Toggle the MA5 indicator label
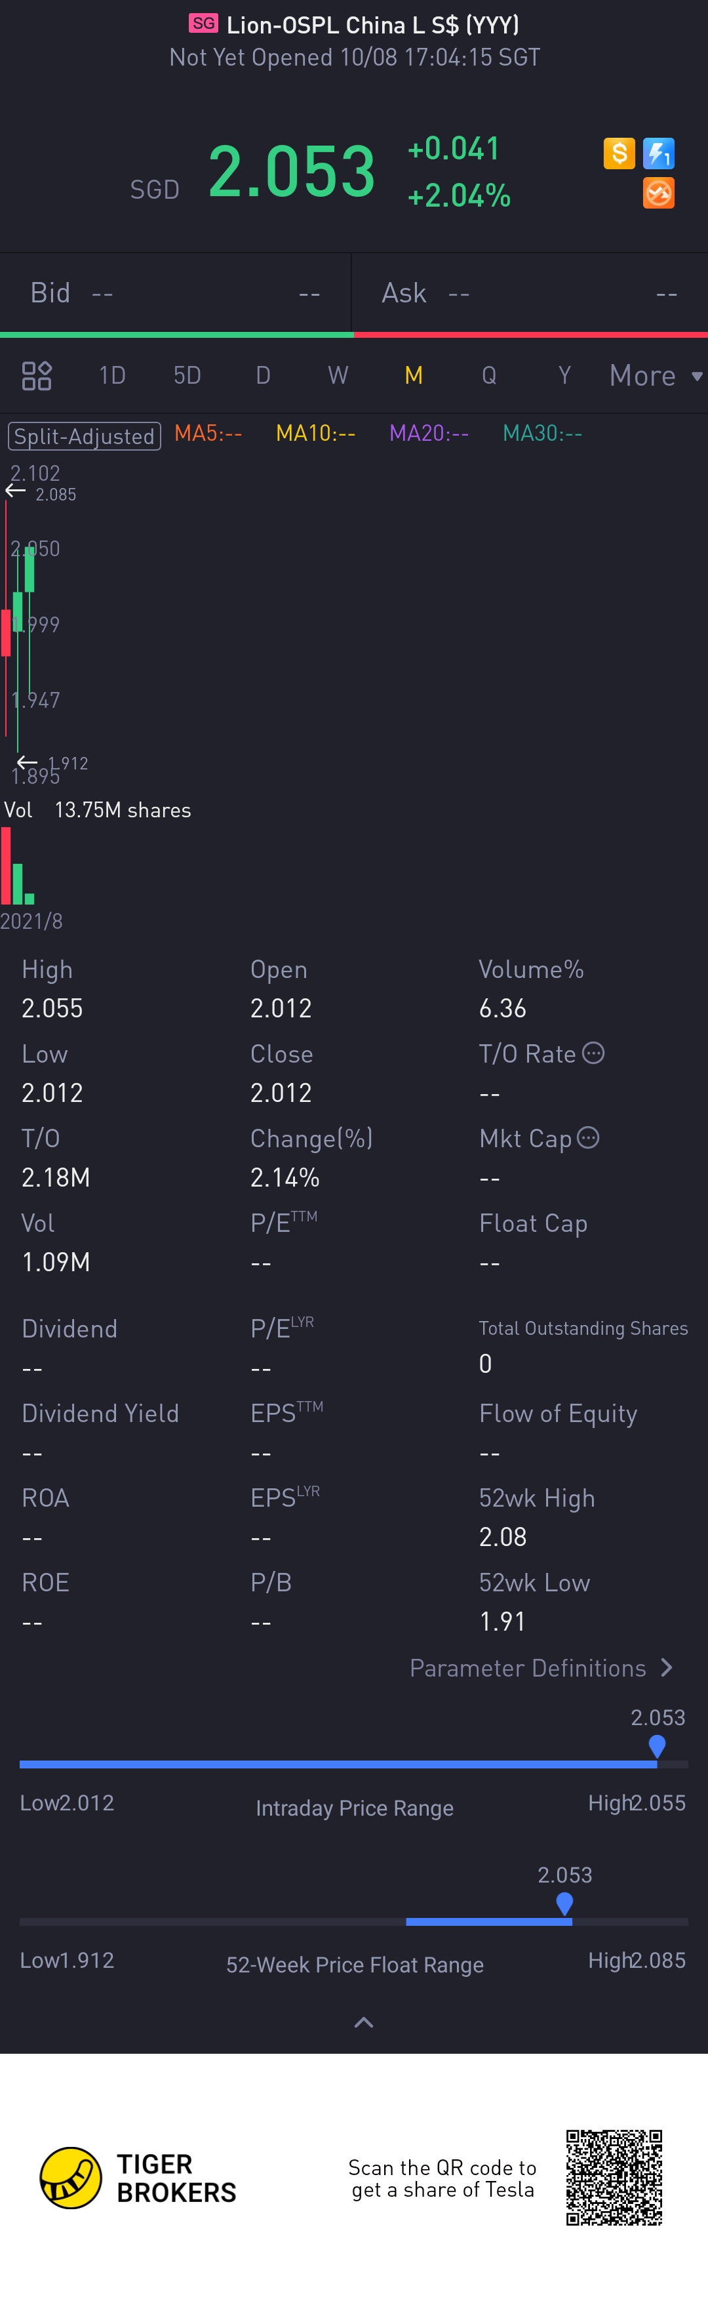 [x=208, y=434]
